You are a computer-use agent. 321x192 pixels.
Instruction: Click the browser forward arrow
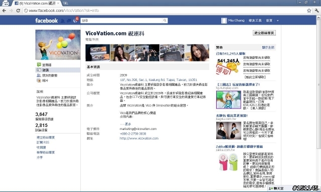pos(11,10)
